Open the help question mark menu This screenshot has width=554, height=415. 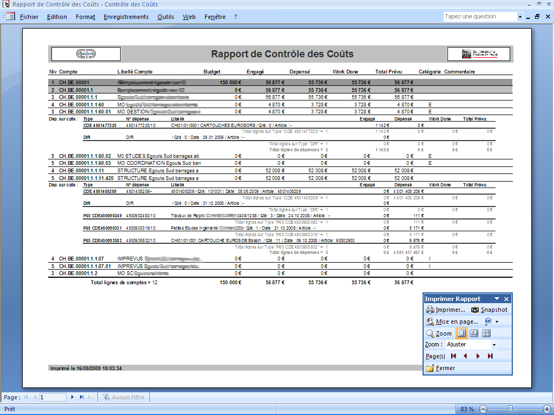coord(236,17)
